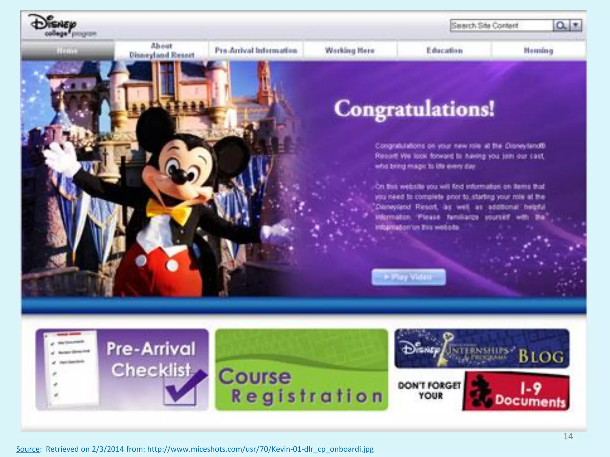Click the magnifying glass search icon
610x457 pixels.
(x=561, y=26)
